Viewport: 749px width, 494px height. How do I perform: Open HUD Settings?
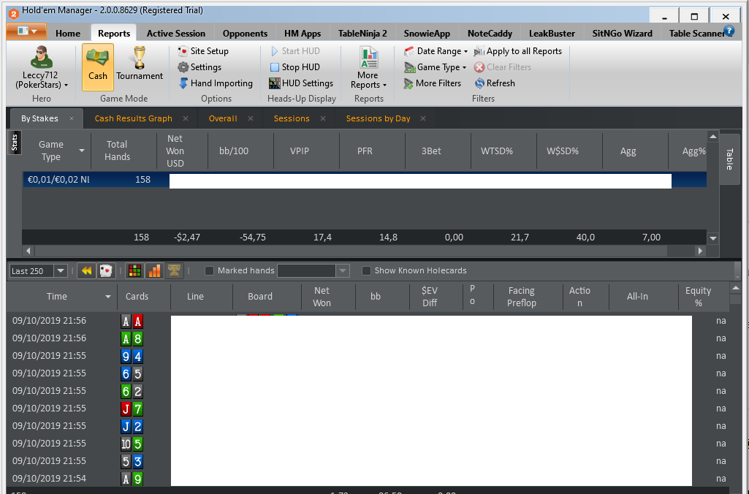coord(301,83)
